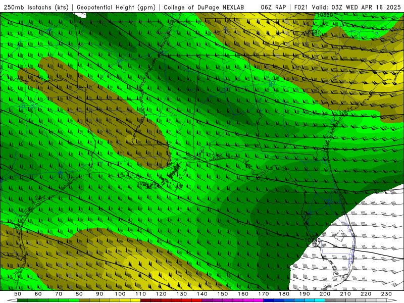Click the '06Z RAP' model run text
This screenshot has height=303, width=404.
[x=273, y=7]
